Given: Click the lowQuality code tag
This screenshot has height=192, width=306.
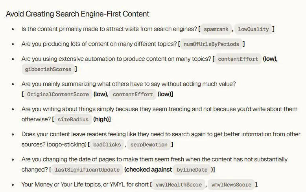Looking at the screenshot, I should [253, 29].
